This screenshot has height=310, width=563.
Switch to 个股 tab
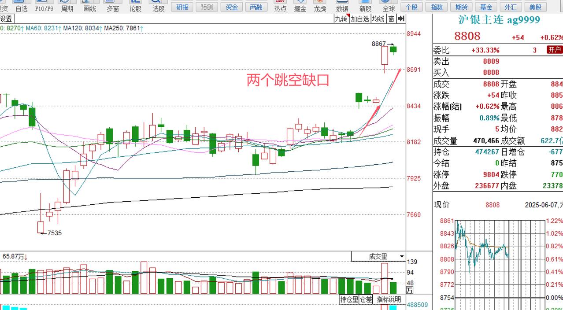411,7
